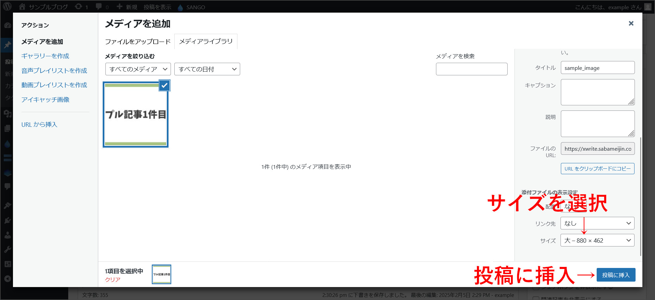The height and width of the screenshot is (300, 655).
Task: Click the WordPress logo in admin bar
Action: (7, 6)
